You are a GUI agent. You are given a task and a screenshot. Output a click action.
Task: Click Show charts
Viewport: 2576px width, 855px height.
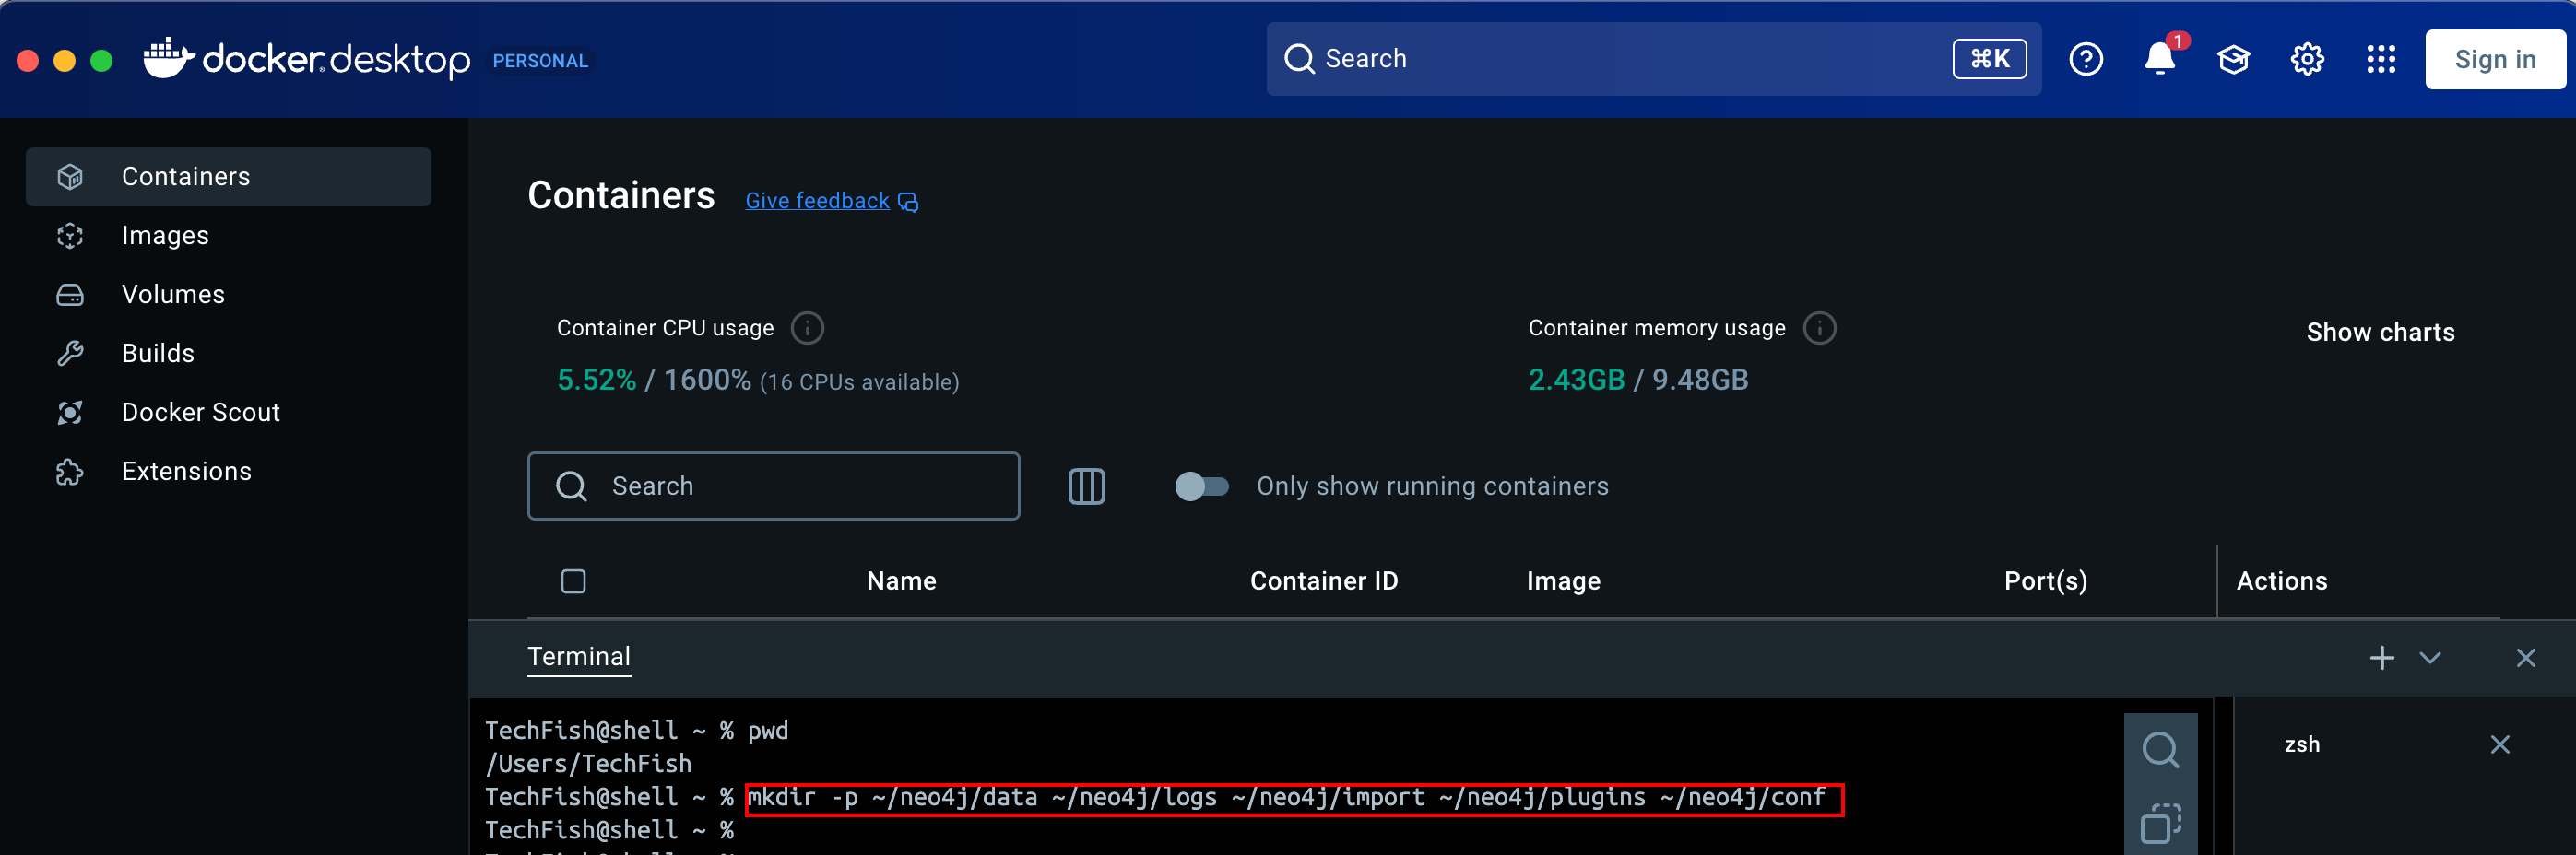[x=2380, y=333]
